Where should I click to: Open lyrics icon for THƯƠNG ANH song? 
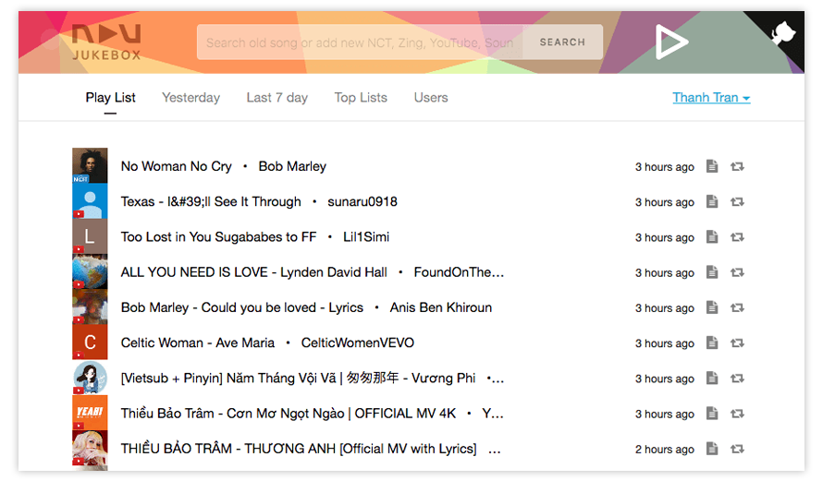(712, 449)
